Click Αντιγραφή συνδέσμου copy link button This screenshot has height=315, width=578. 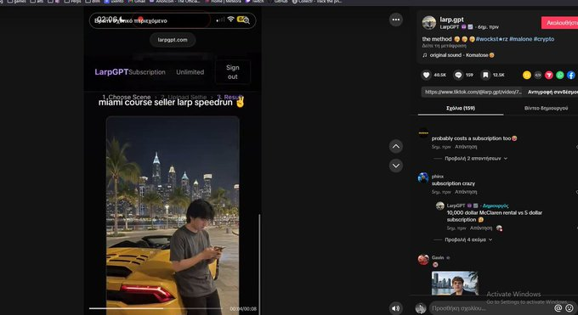coord(552,92)
